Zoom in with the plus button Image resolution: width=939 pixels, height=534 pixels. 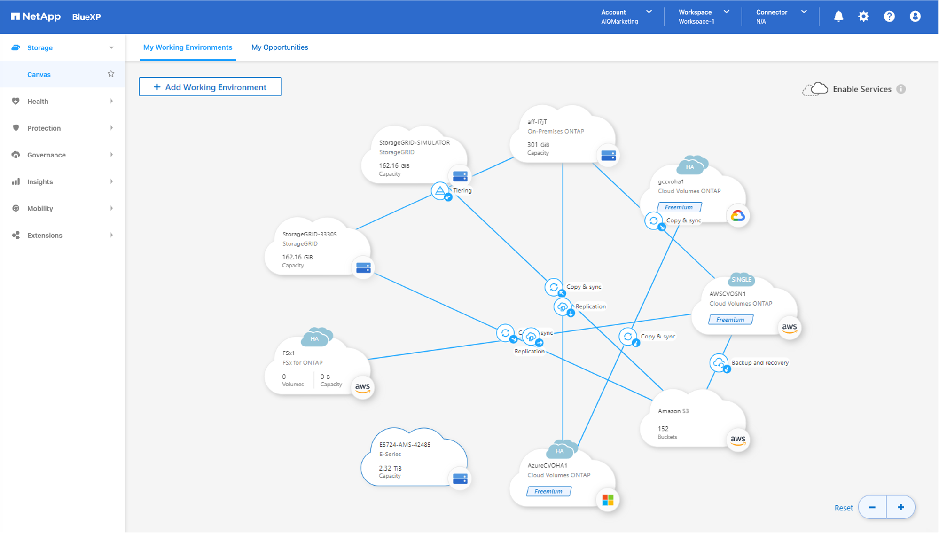tap(900, 507)
